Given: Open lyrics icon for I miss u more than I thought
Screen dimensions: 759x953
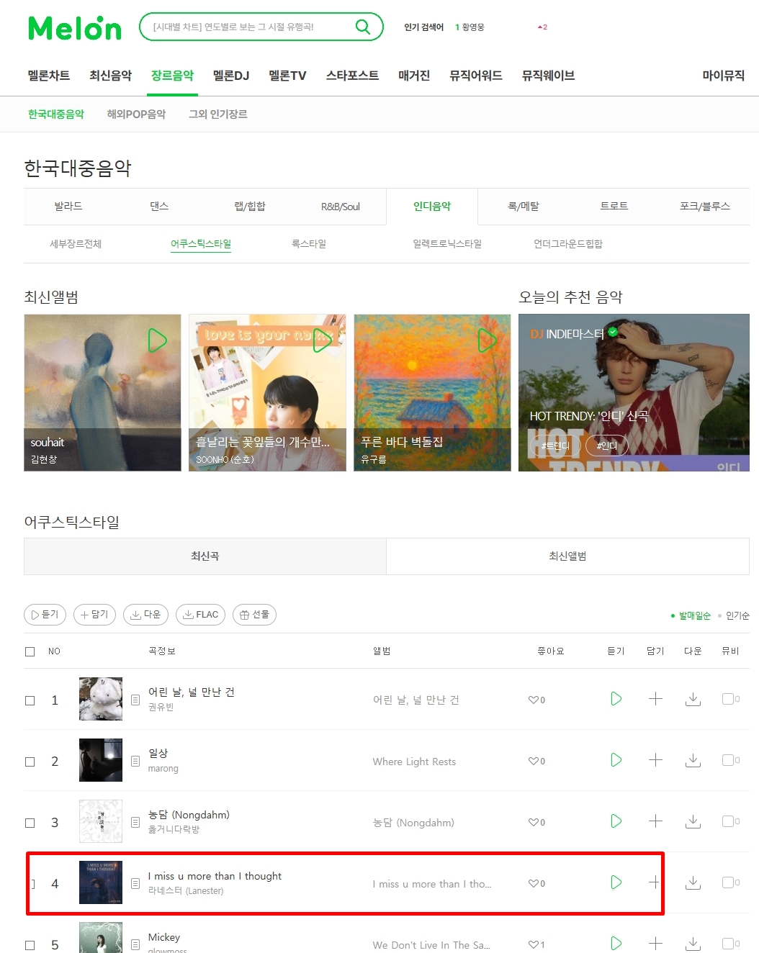Looking at the screenshot, I should pyautogui.click(x=135, y=883).
